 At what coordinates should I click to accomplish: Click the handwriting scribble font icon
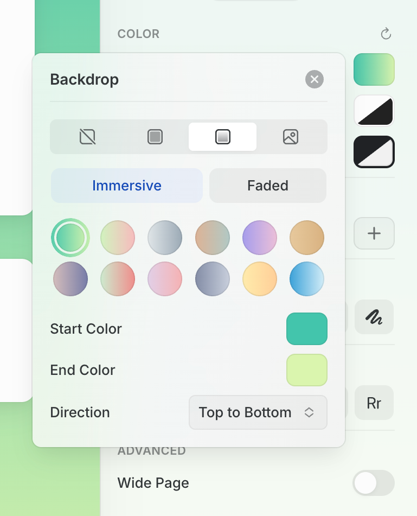click(x=374, y=317)
